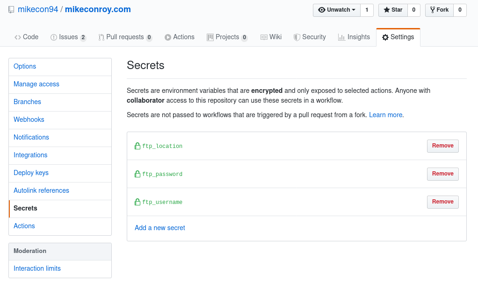Image resolution: width=478 pixels, height=281 pixels.
Task: Go to Integrations settings
Action: point(60,155)
